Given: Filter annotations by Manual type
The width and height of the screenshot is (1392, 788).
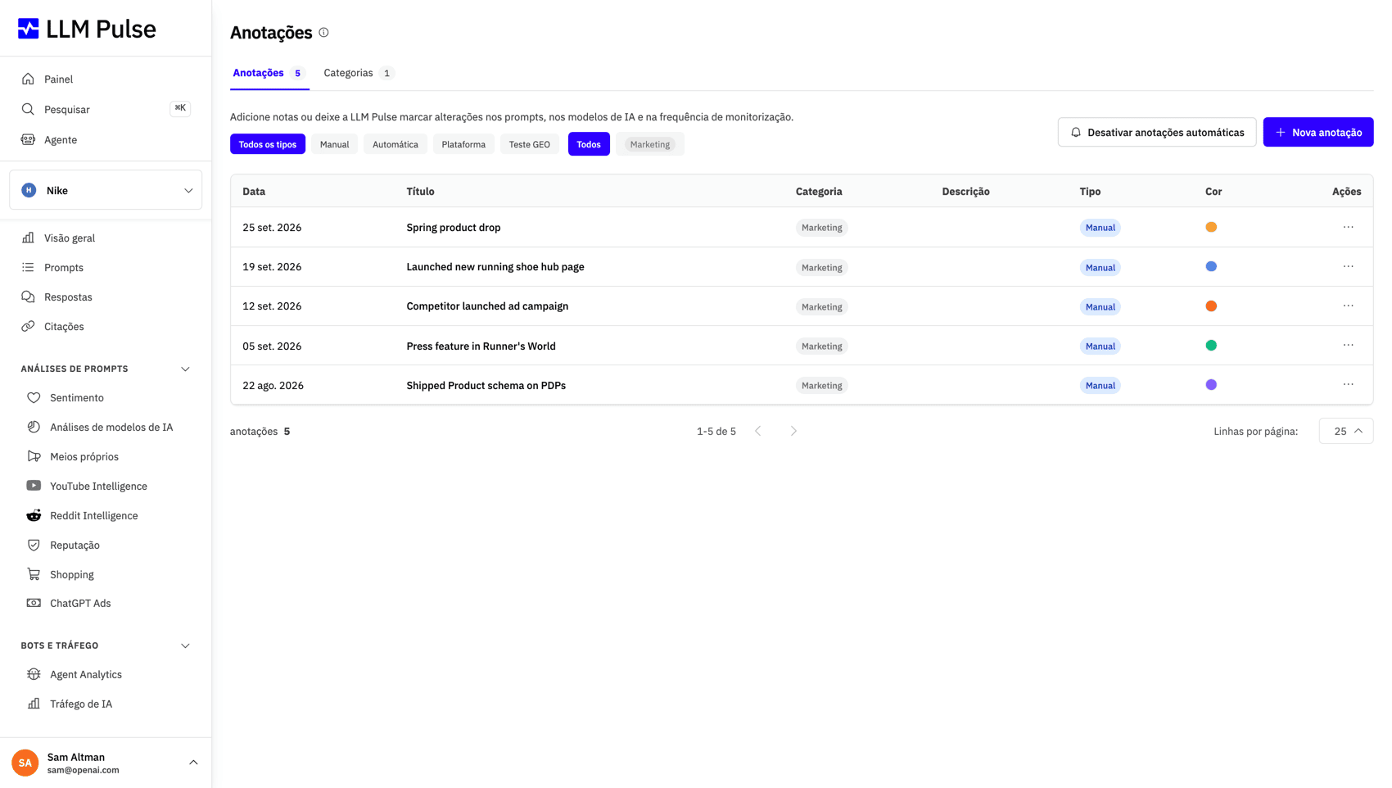Looking at the screenshot, I should (x=334, y=144).
